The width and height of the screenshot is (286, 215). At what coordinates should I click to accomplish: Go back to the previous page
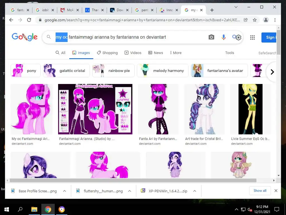[x=11, y=20]
